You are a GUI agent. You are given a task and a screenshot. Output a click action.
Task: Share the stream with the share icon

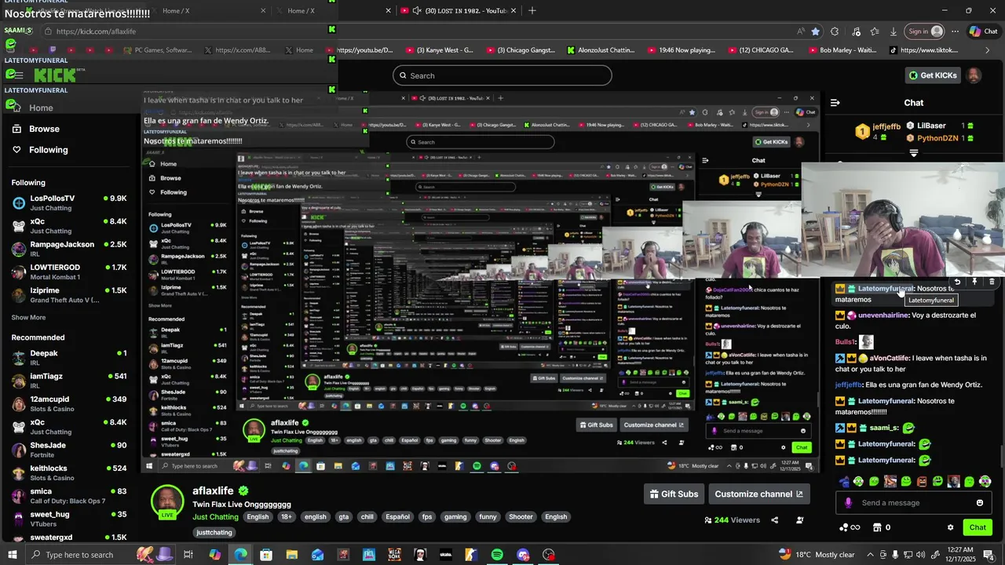pyautogui.click(x=774, y=519)
